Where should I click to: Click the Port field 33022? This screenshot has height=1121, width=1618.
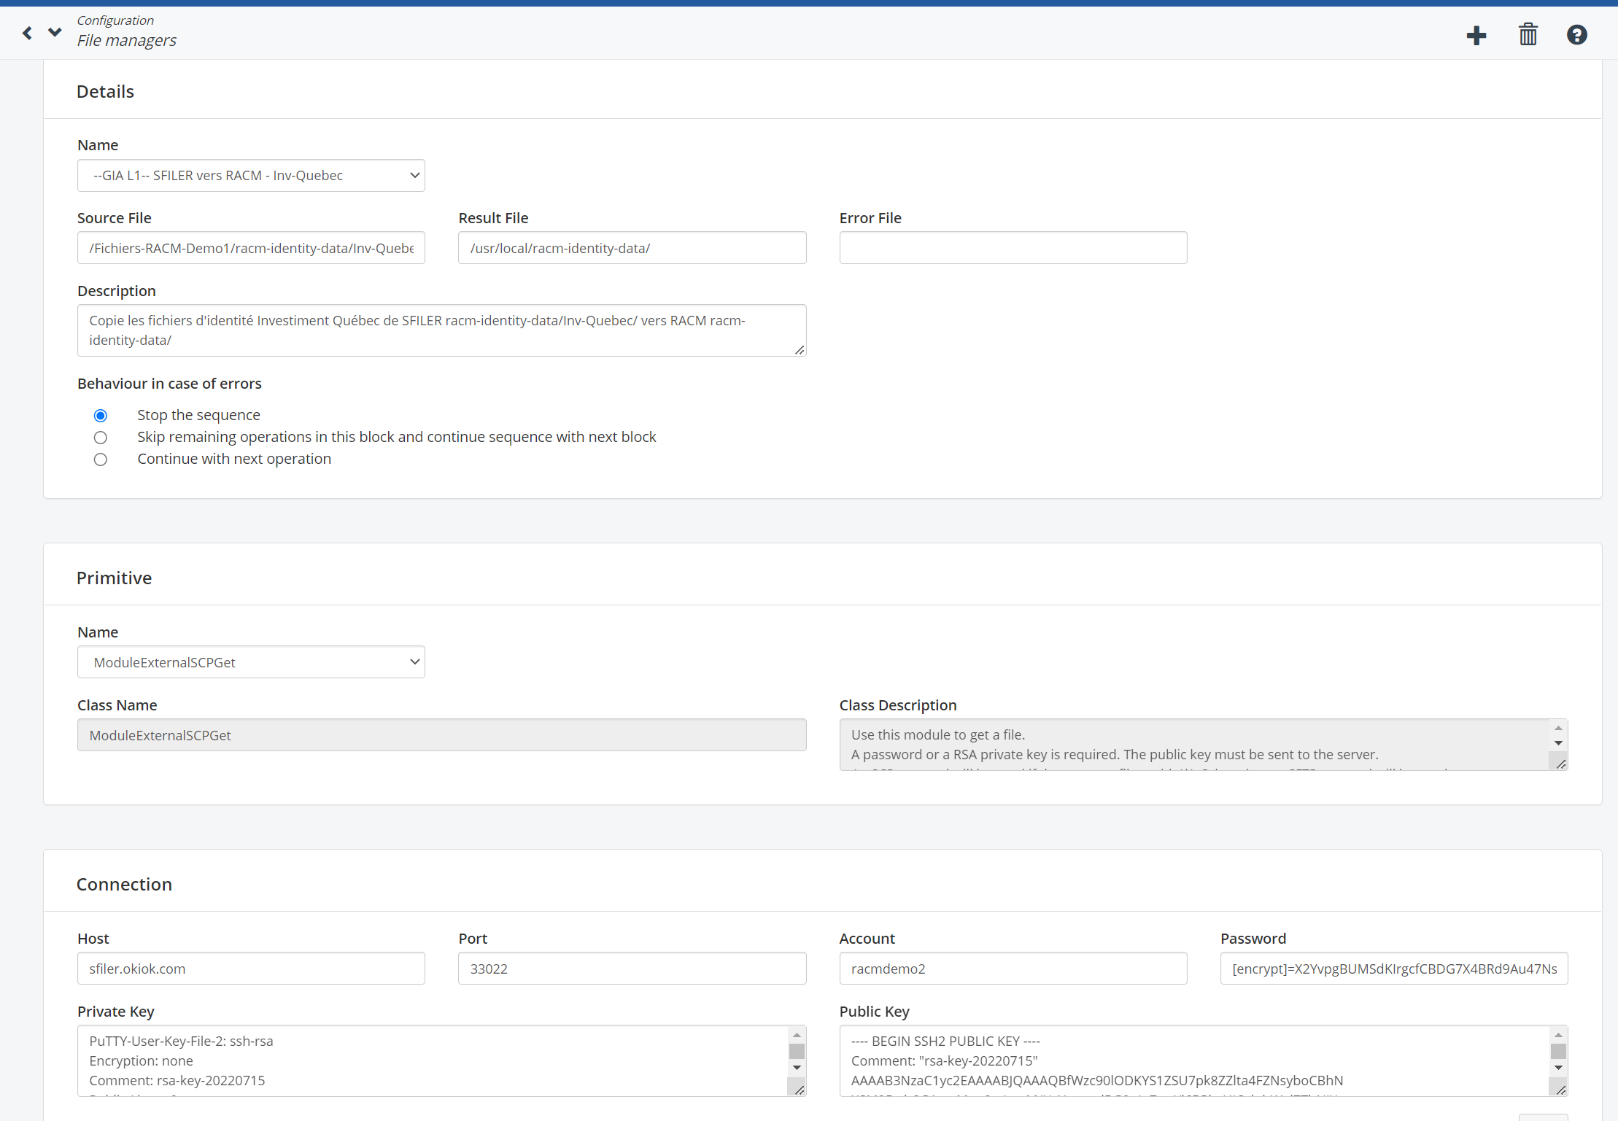coord(632,969)
